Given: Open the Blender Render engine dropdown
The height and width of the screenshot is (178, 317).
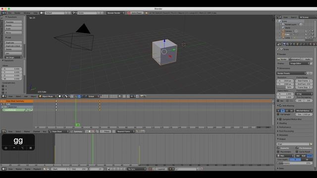Looking at the screenshot, I should [115, 13].
